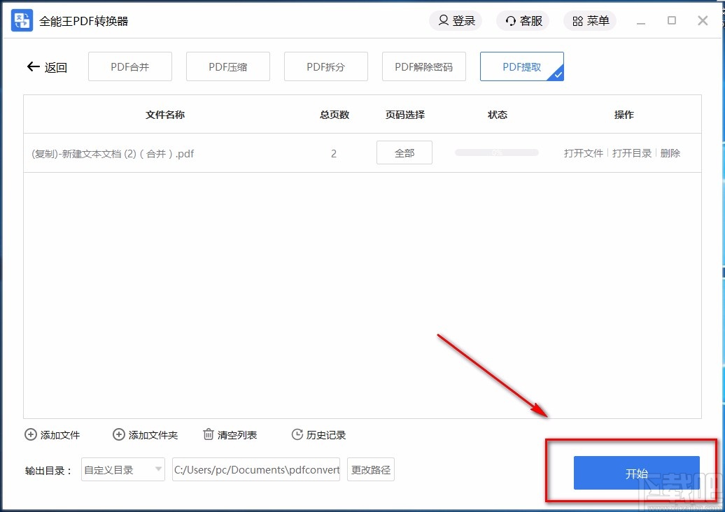This screenshot has height=512, width=725.
Task: Click the plus icon for 添加文件
Action: click(x=31, y=434)
